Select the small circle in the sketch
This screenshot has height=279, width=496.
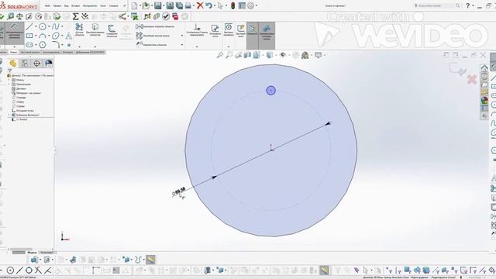(270, 91)
